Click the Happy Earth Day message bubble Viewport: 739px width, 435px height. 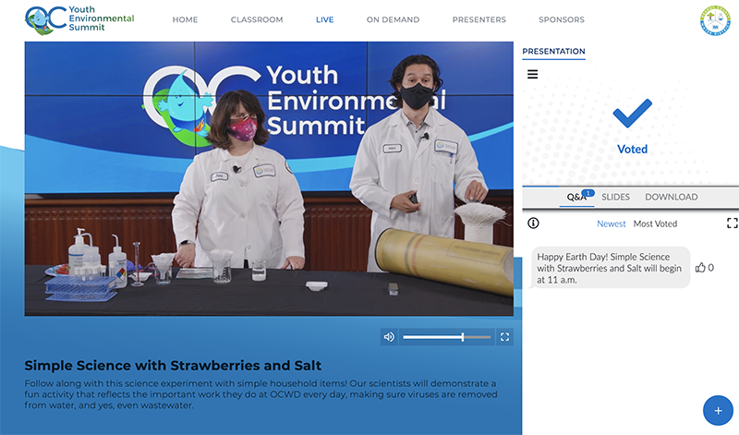click(611, 268)
